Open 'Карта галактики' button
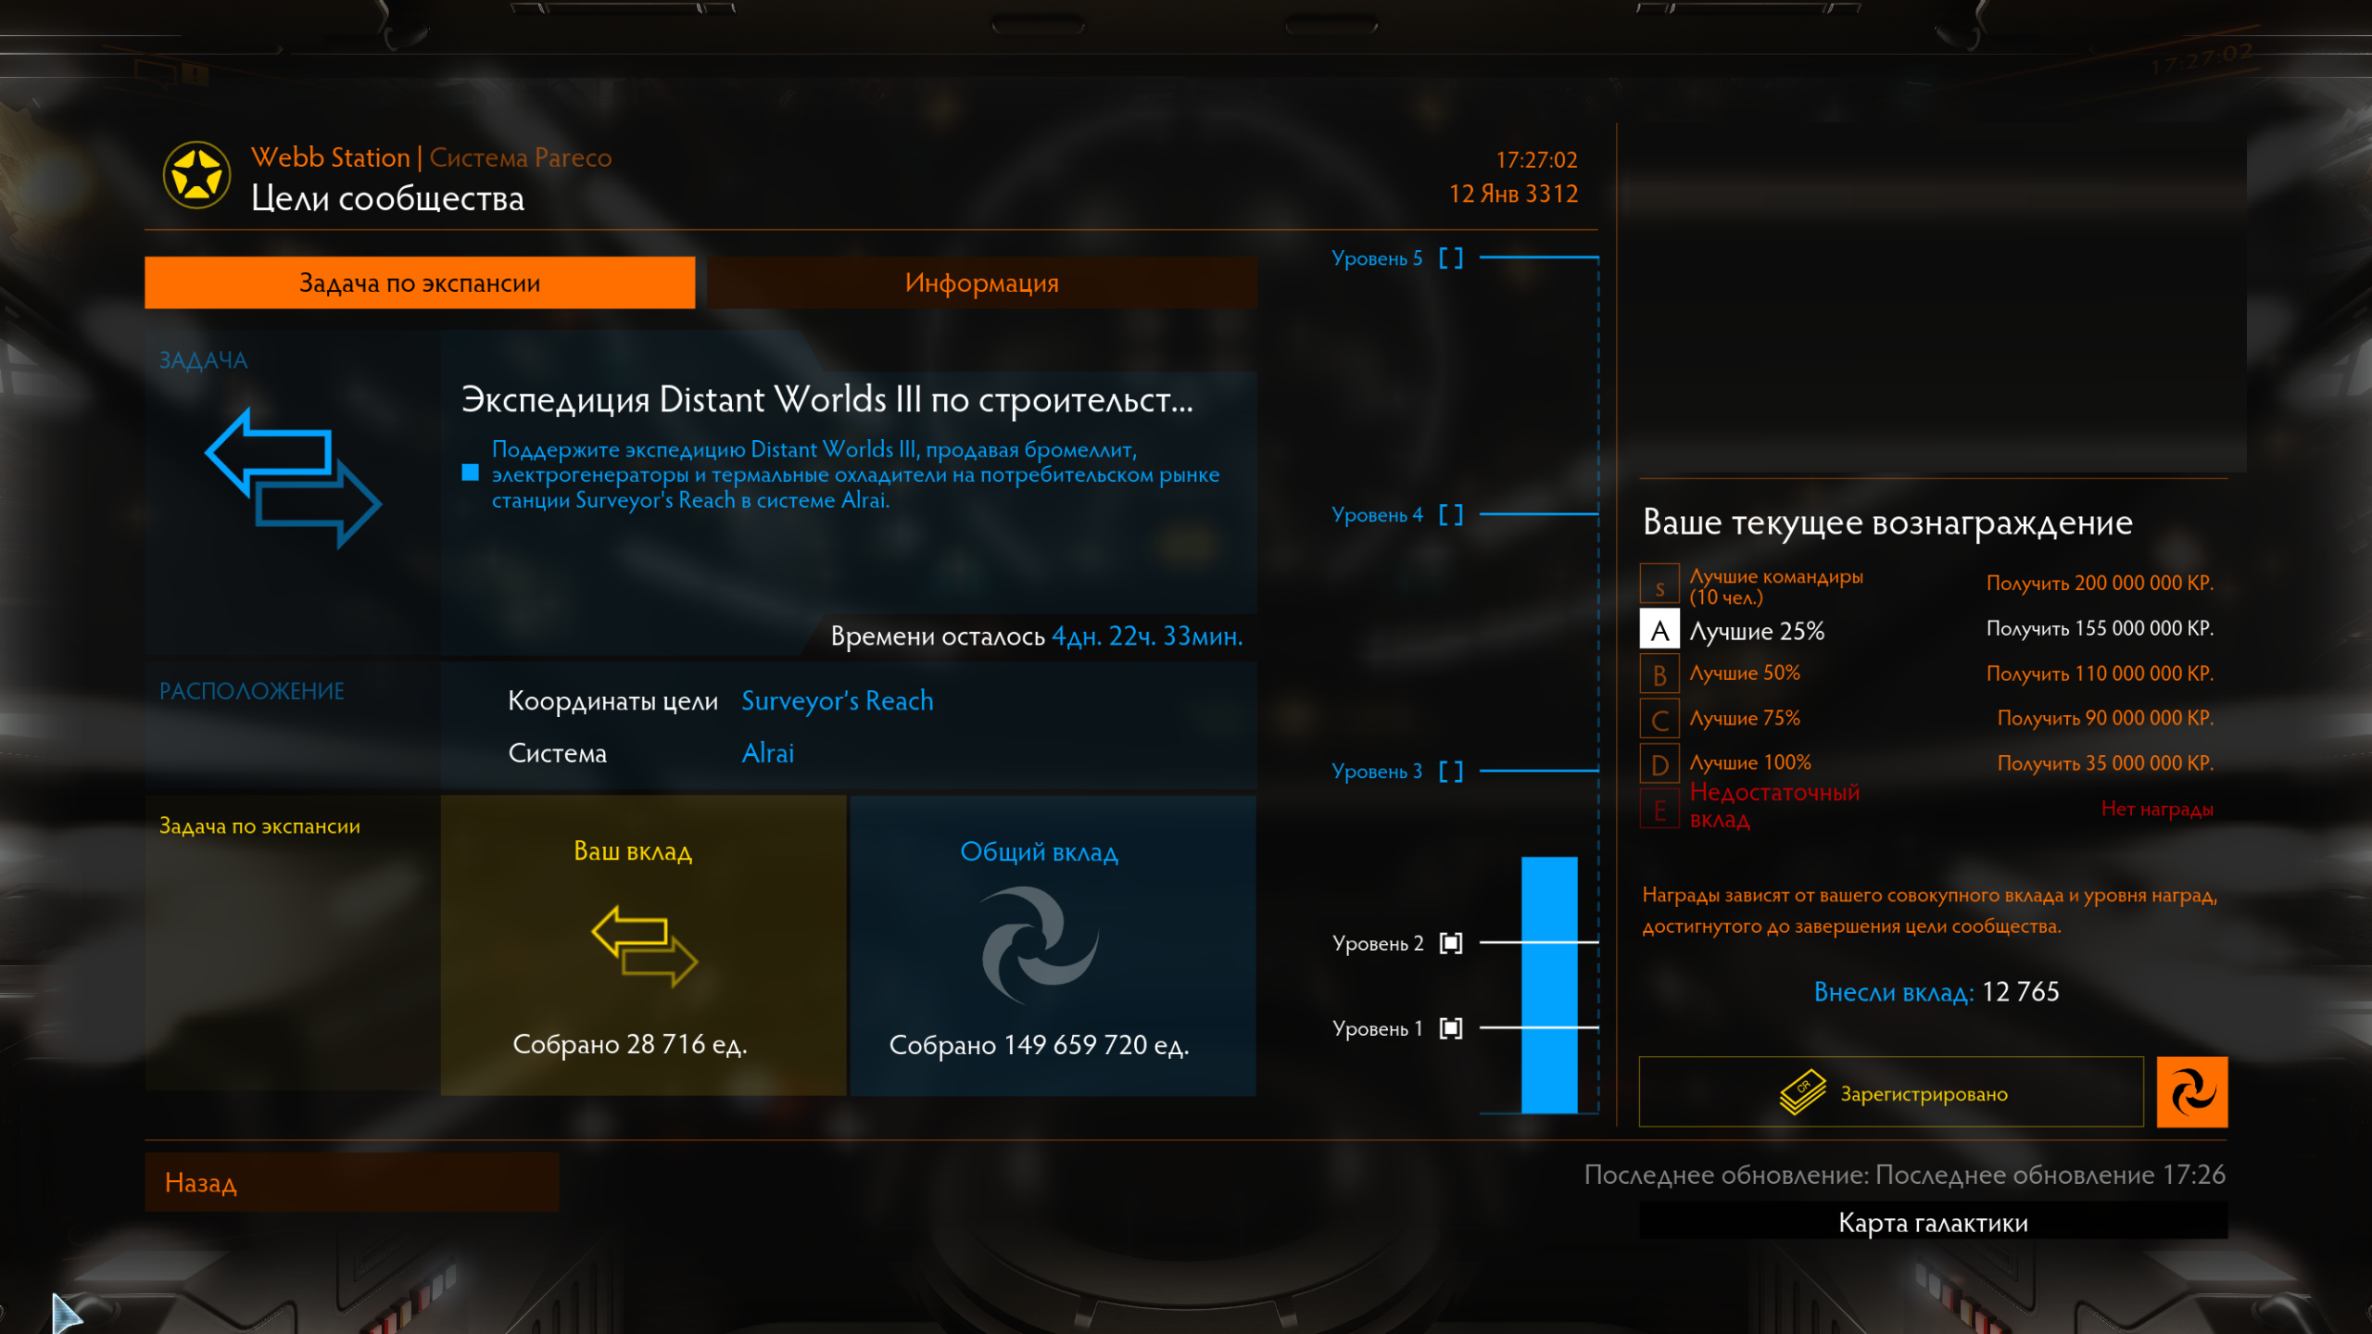The width and height of the screenshot is (2372, 1334). point(1933,1222)
